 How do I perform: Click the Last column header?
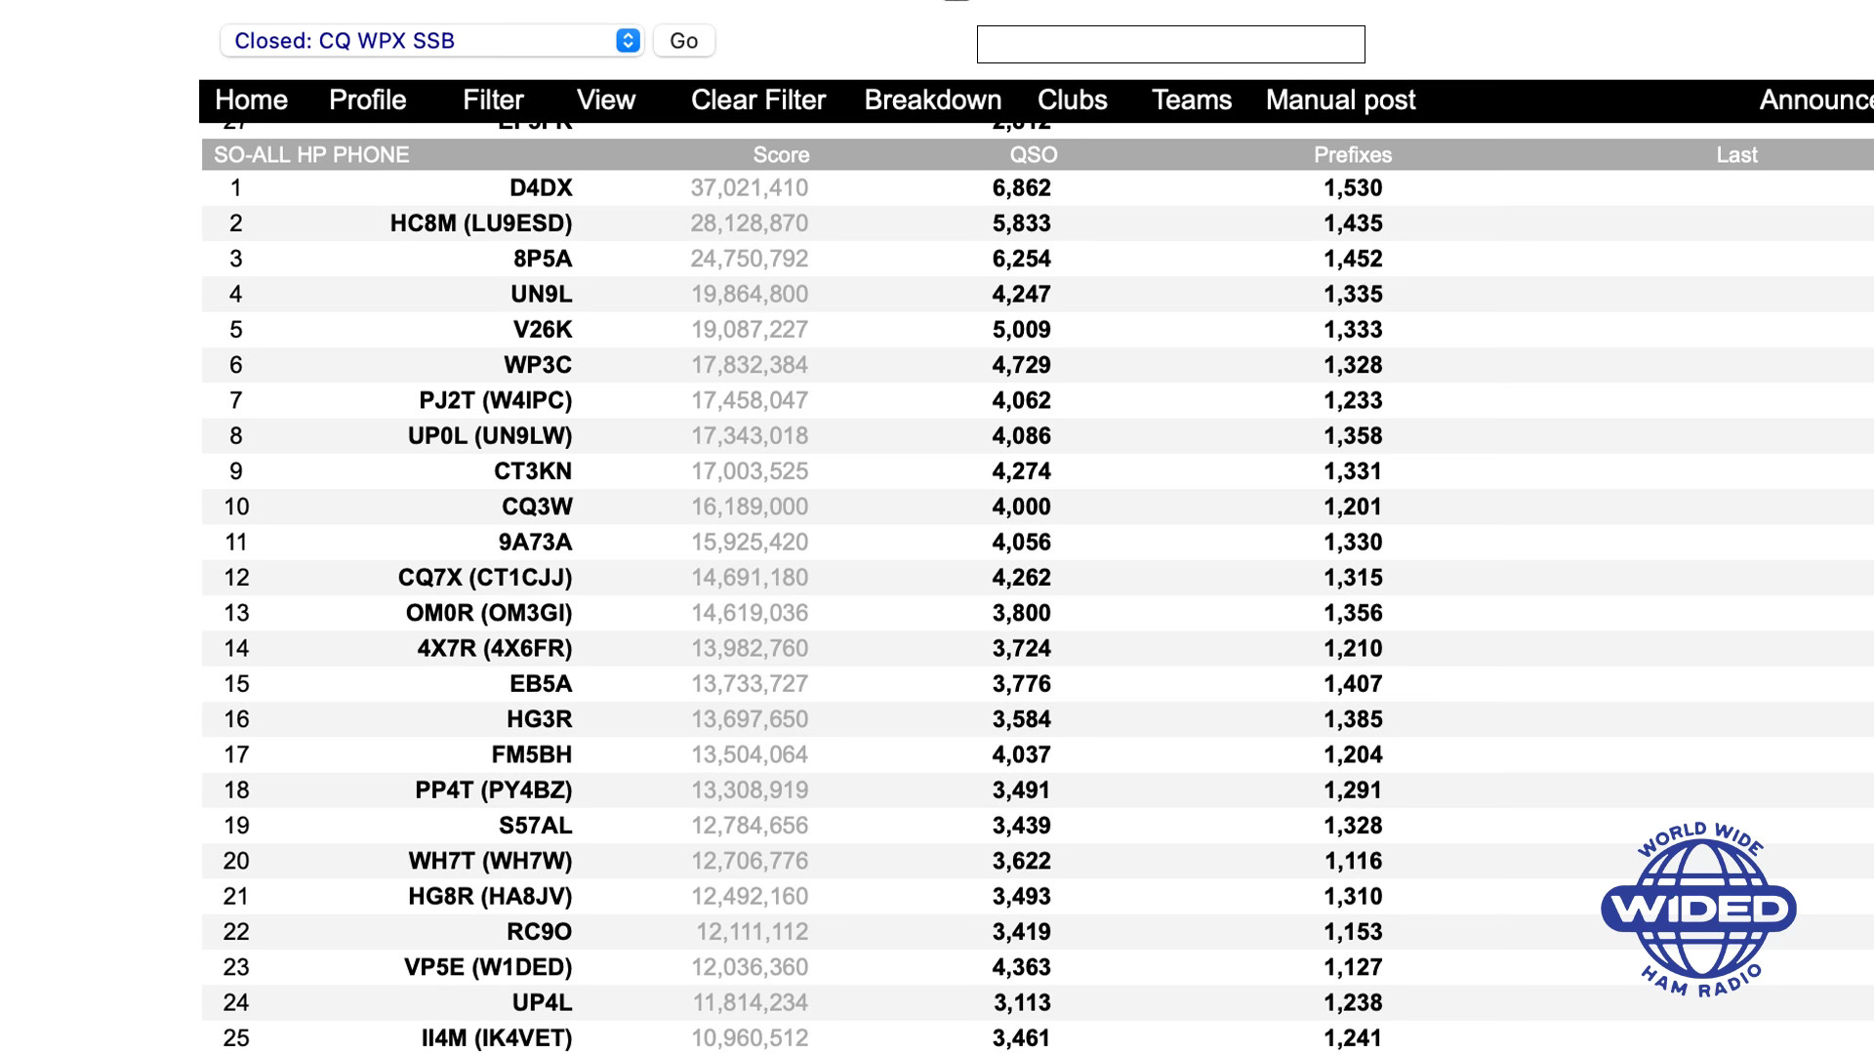[x=1737, y=154]
